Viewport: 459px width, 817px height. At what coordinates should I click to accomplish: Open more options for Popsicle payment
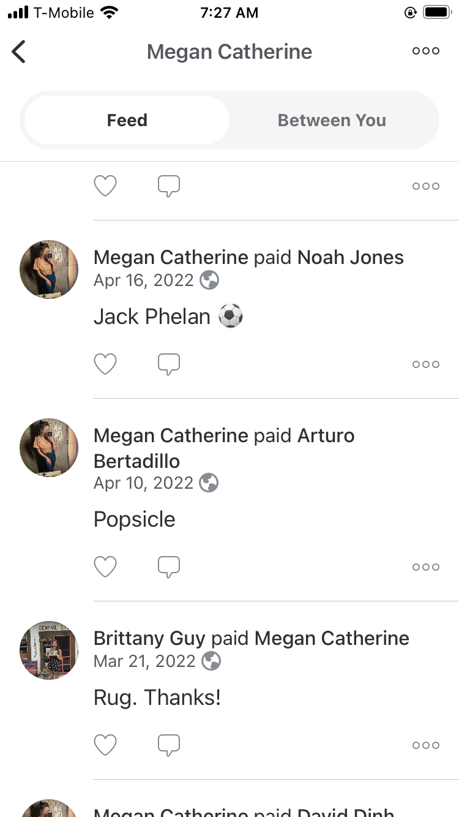(x=426, y=567)
